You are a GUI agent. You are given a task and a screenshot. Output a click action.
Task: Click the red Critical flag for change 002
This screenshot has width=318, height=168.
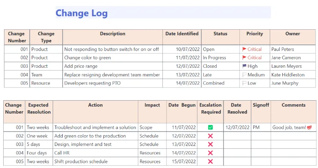(244, 58)
